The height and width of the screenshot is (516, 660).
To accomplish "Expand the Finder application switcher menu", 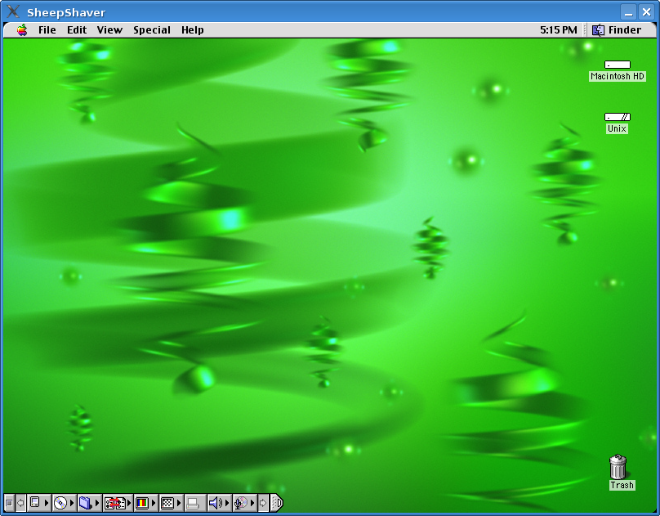I will point(617,30).
